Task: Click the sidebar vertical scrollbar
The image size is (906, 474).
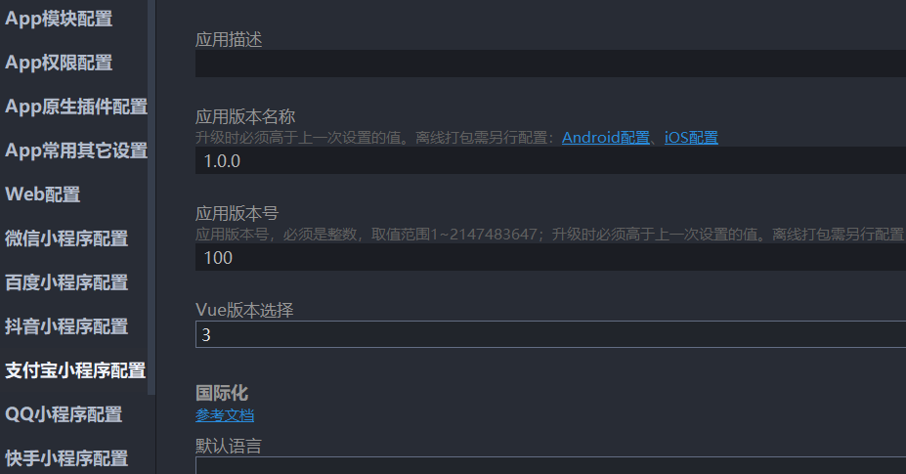Action: 151,195
